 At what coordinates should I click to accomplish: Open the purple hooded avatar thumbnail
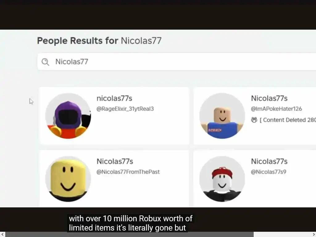click(68, 116)
